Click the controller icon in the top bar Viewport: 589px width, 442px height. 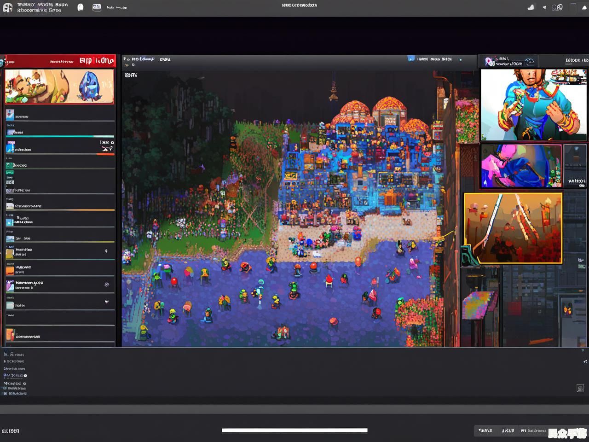coord(97,7)
